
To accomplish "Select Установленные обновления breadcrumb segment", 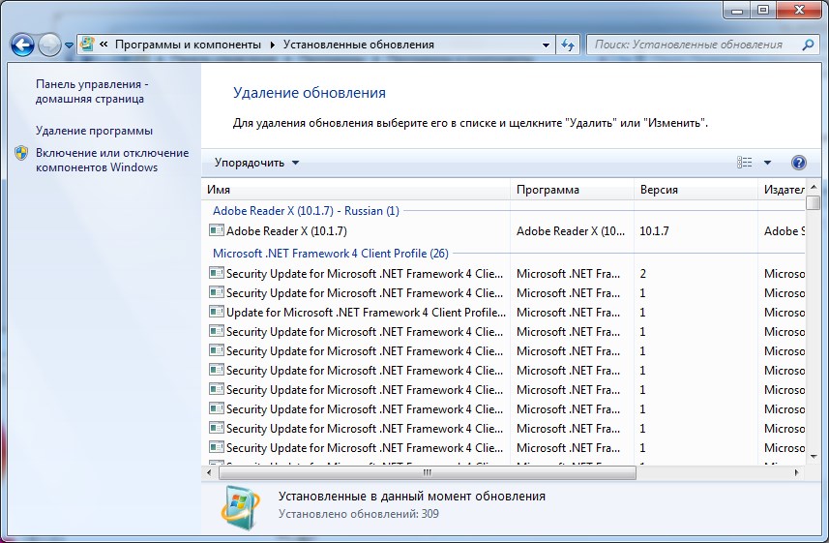I will 359,45.
